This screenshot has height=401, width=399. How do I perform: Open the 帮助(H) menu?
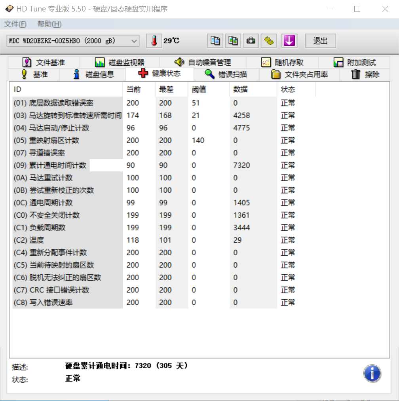click(49, 24)
